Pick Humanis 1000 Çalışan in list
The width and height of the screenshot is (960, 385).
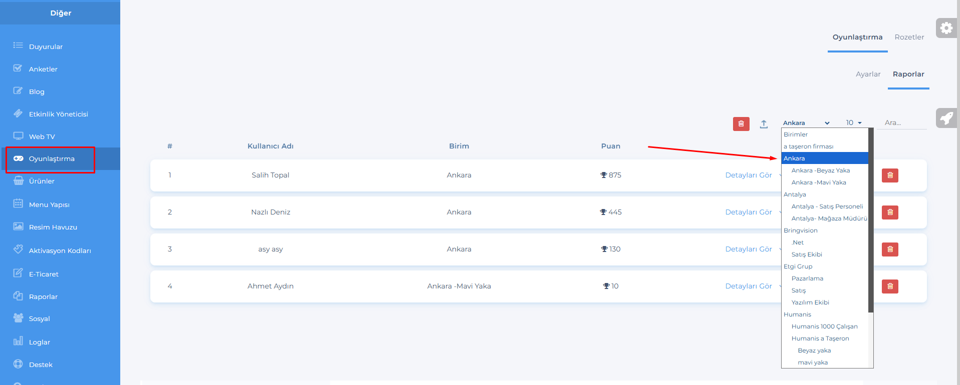[824, 326]
